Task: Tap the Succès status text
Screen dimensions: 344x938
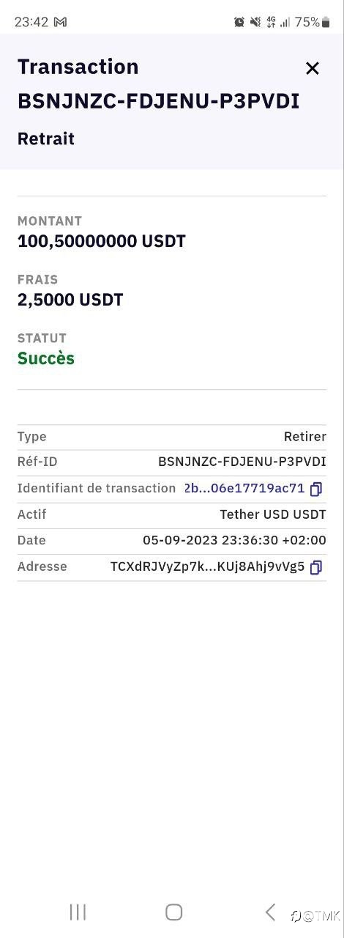Action: tap(46, 358)
